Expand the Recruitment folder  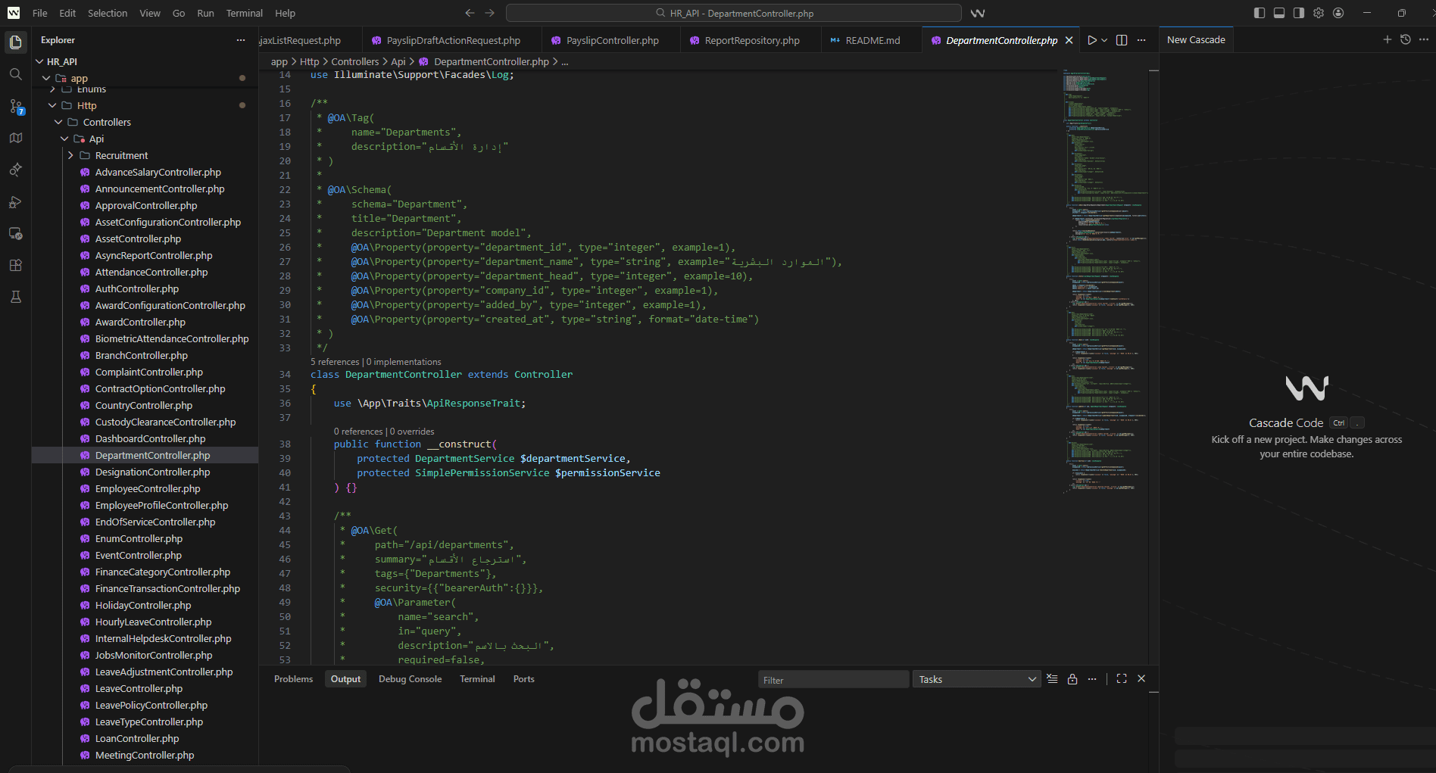70,155
